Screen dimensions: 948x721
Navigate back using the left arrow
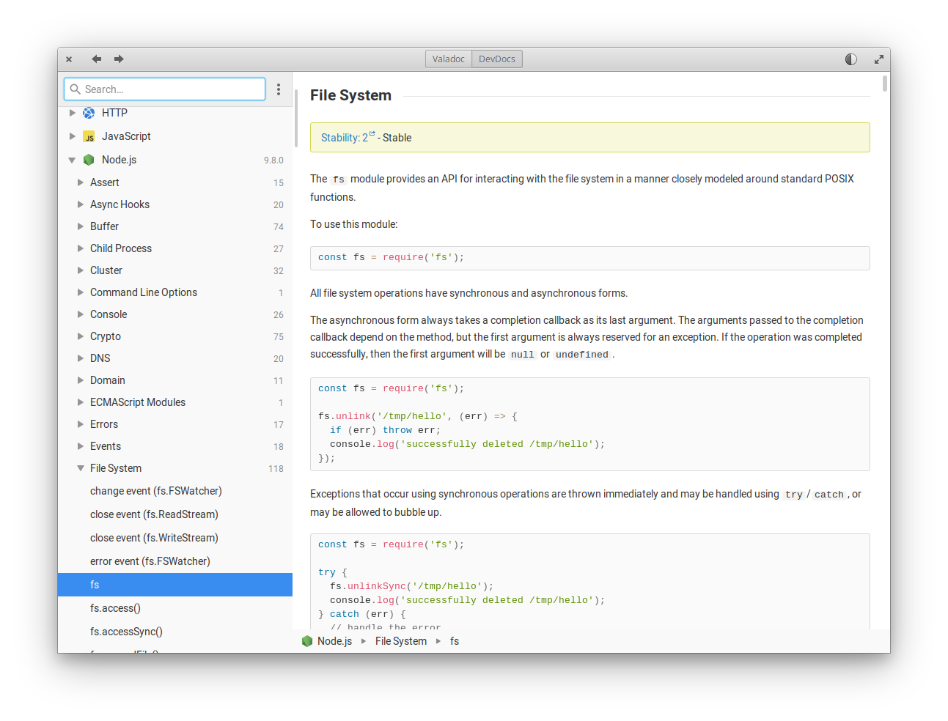tap(96, 59)
